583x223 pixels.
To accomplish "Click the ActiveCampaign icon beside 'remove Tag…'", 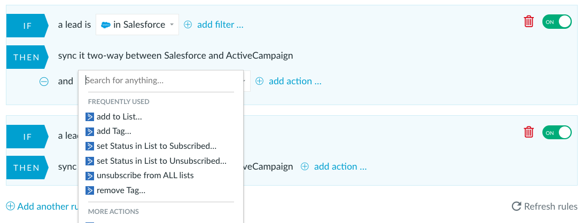I will [90, 190].
